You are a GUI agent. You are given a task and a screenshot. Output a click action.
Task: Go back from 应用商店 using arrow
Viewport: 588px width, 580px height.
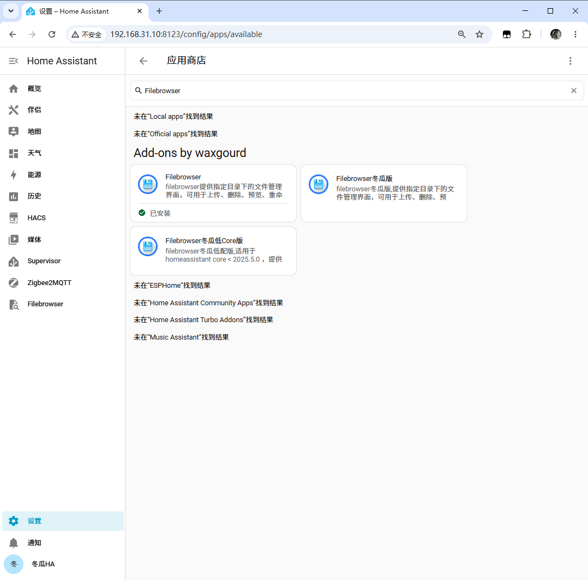coord(143,61)
